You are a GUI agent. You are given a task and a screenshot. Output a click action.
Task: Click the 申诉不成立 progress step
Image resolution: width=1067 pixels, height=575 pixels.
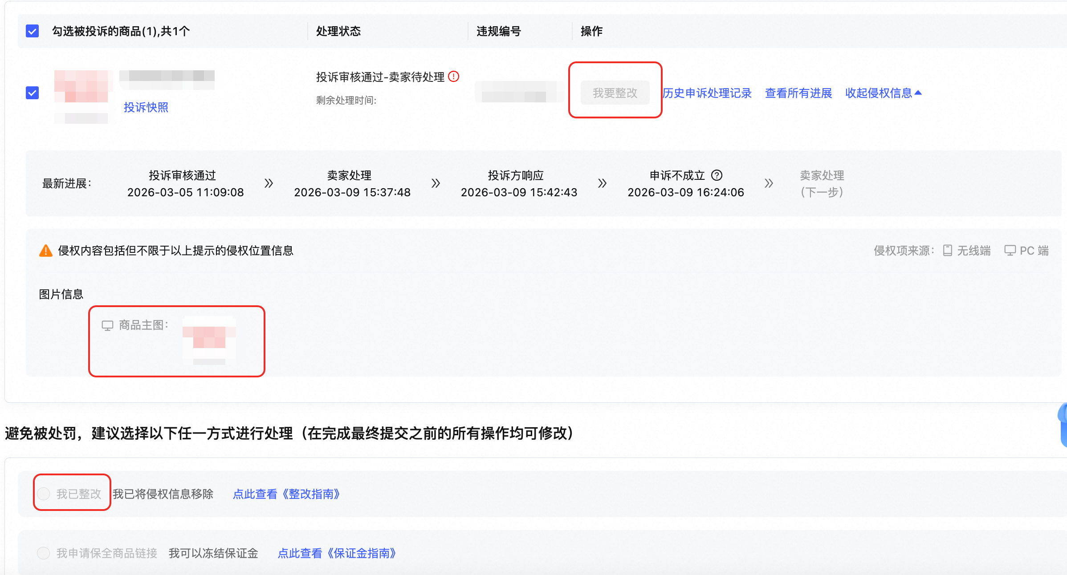[686, 184]
